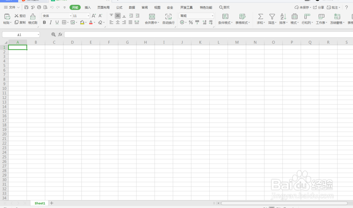
Task: Switch to the View (视图) tab
Action: click(x=157, y=7)
